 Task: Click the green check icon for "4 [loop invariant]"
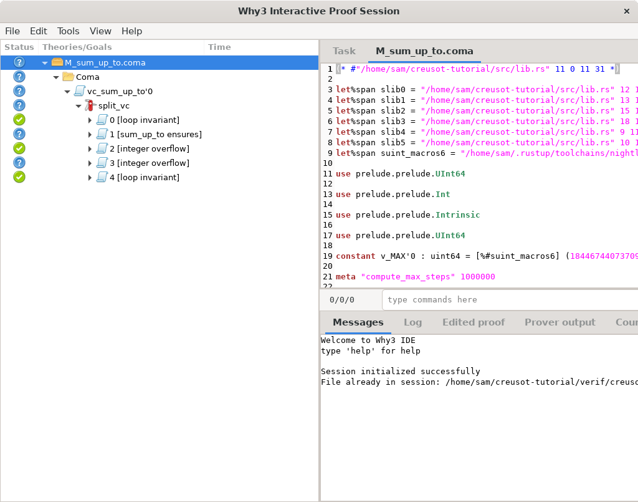click(19, 177)
